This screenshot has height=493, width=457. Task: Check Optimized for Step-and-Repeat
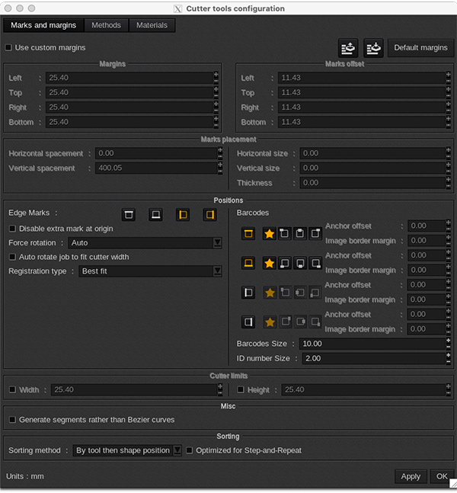click(x=189, y=450)
